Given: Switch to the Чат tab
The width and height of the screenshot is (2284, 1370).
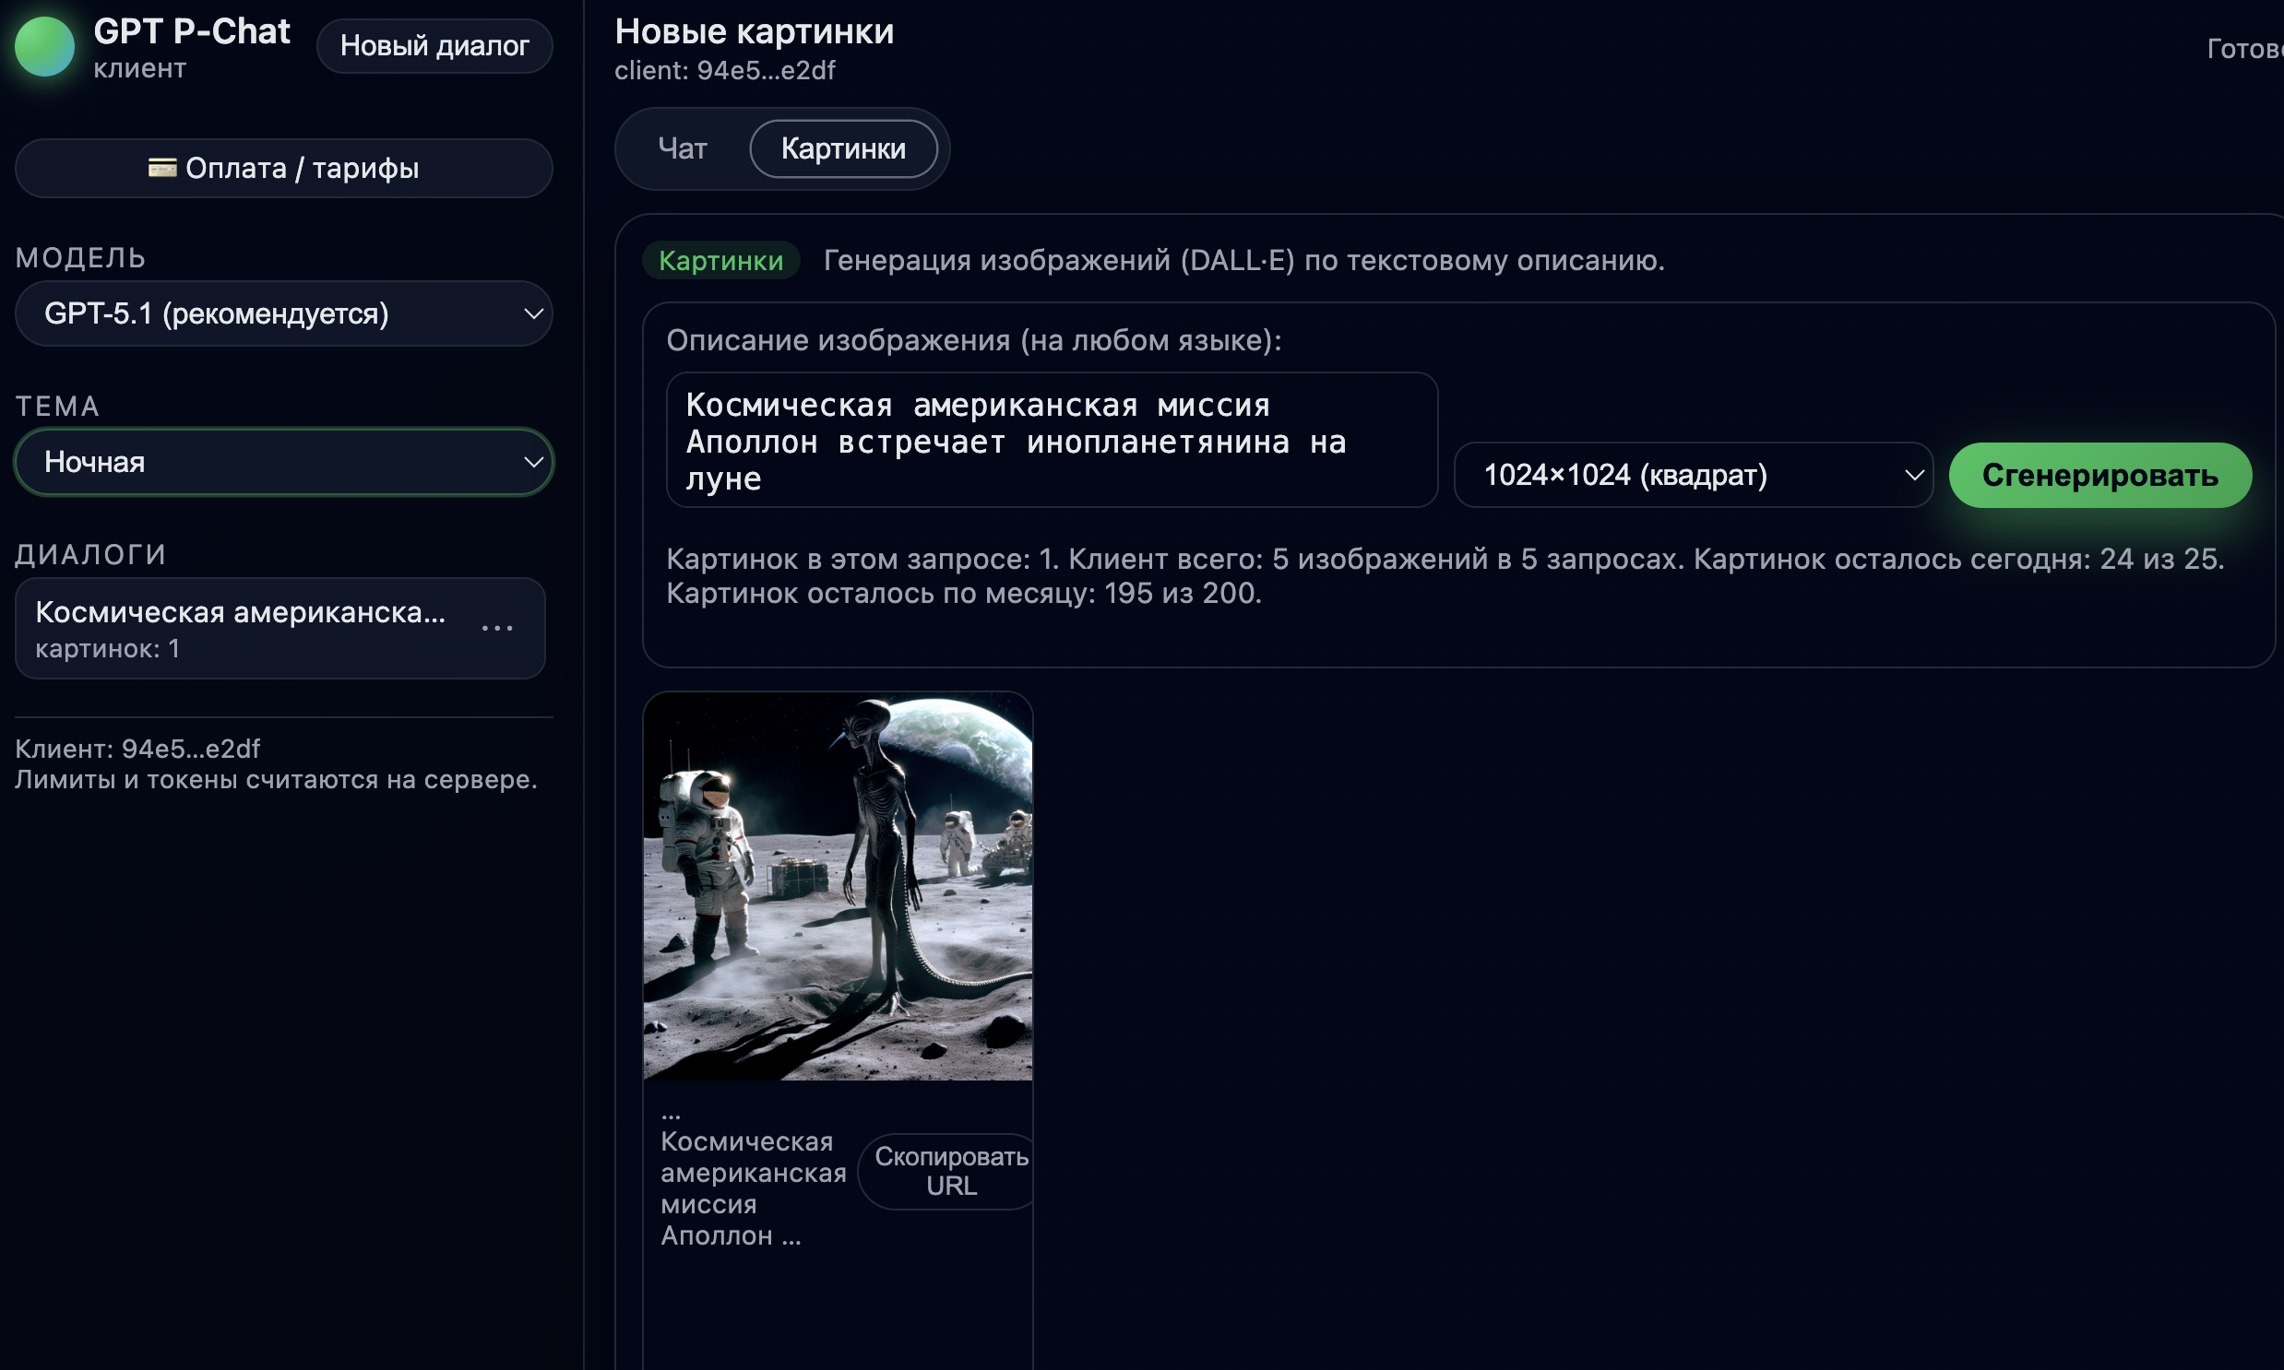Looking at the screenshot, I should 683,148.
